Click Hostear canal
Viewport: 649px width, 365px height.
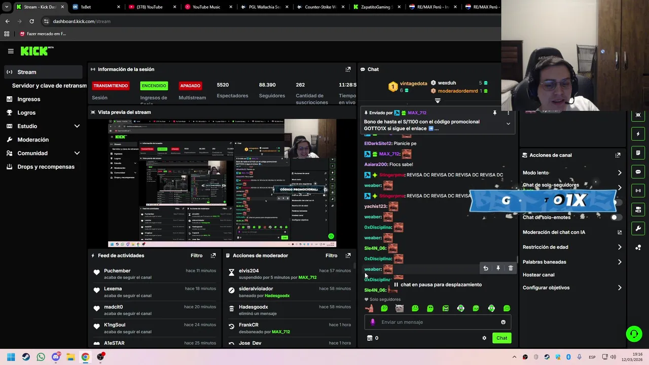click(x=538, y=275)
